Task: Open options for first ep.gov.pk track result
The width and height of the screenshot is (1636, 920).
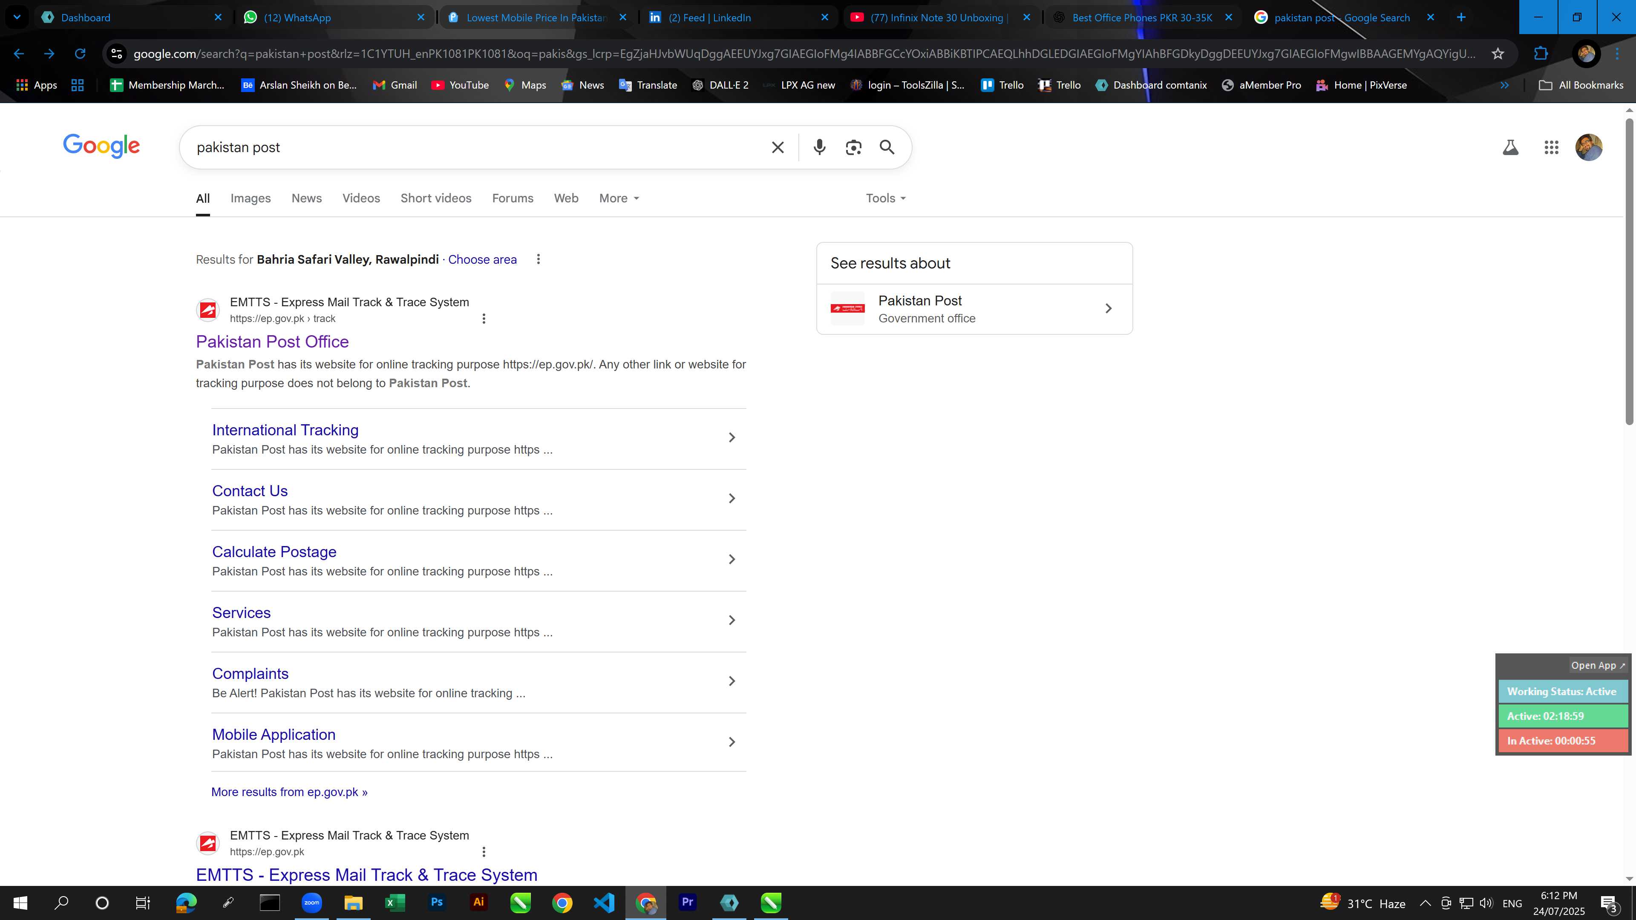Action: coord(484,318)
